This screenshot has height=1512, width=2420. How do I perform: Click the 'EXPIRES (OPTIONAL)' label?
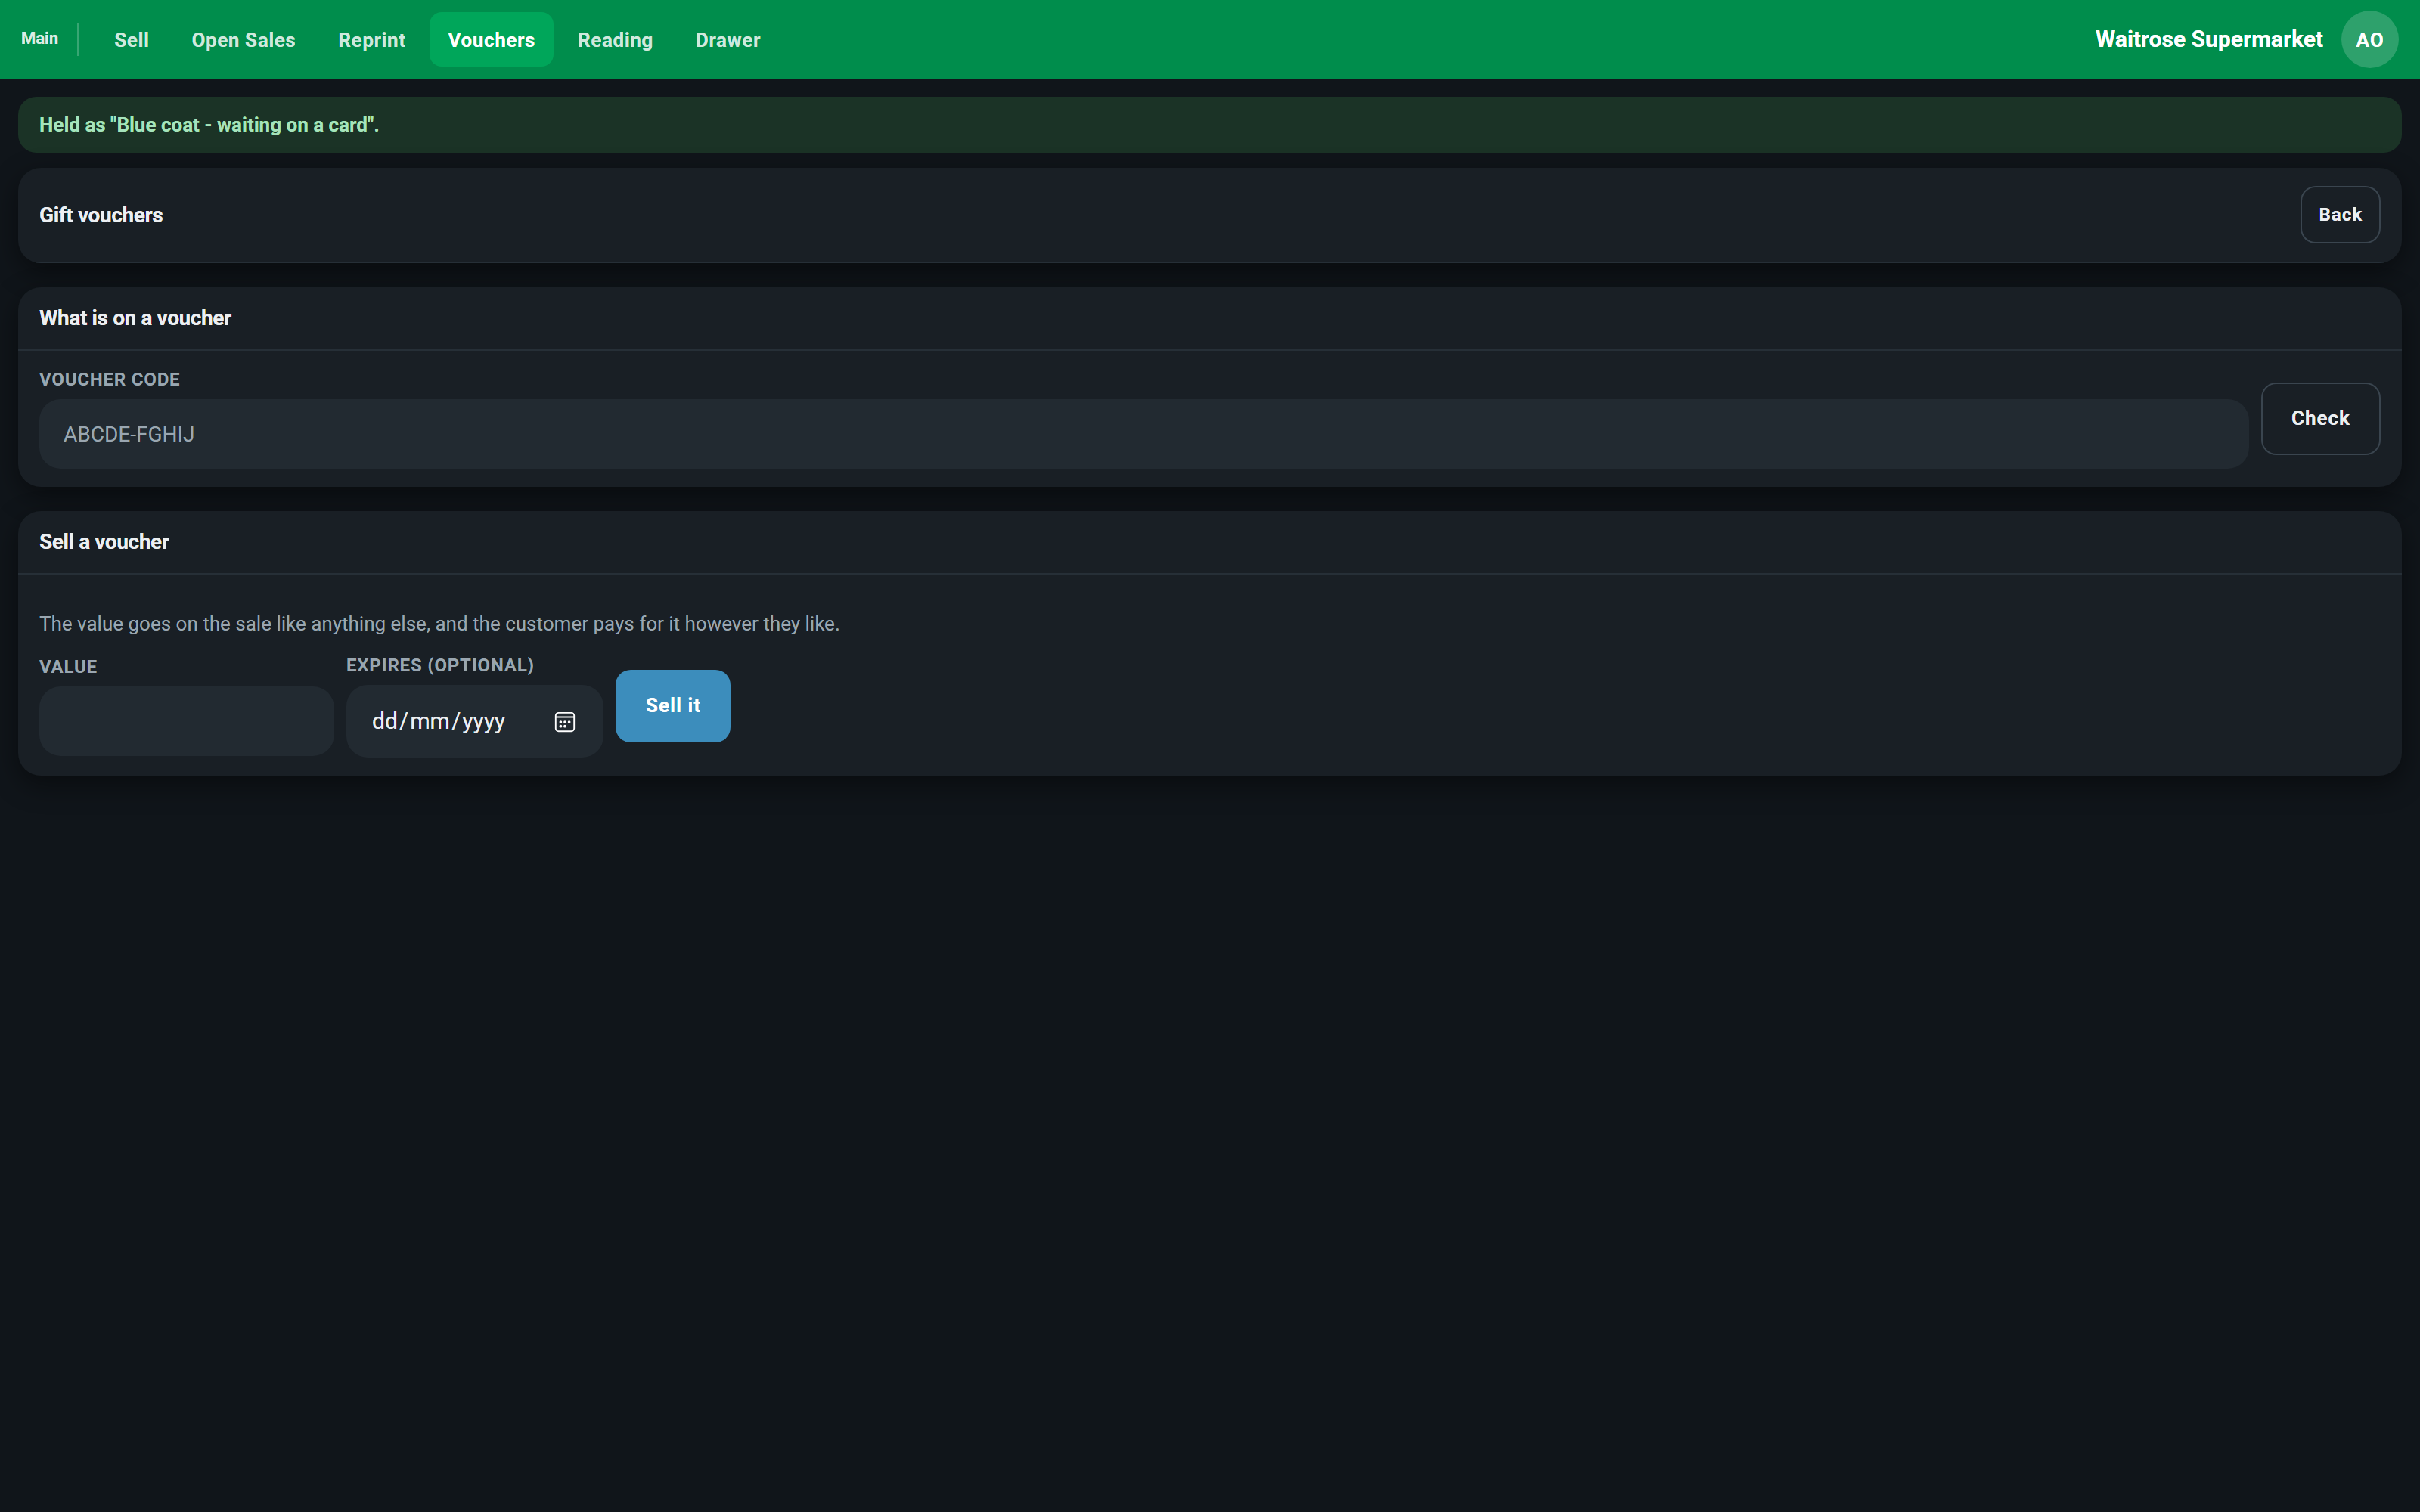click(440, 666)
